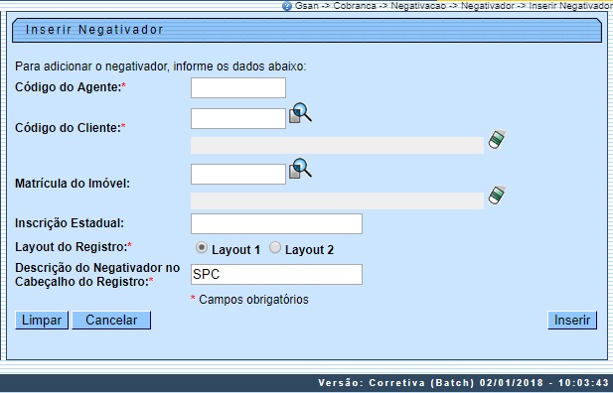Focus the Inscrição Estadual input field
613x393 pixels.
pos(276,224)
